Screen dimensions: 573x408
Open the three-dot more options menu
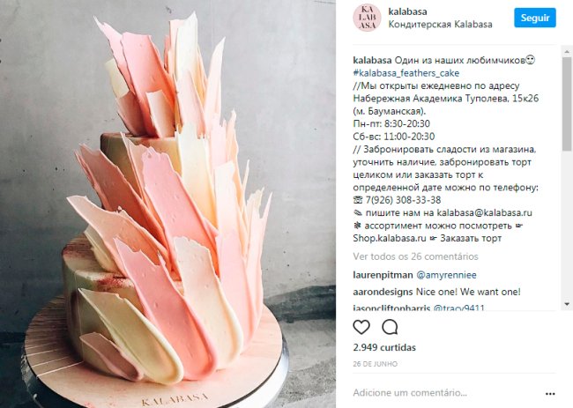(550, 394)
